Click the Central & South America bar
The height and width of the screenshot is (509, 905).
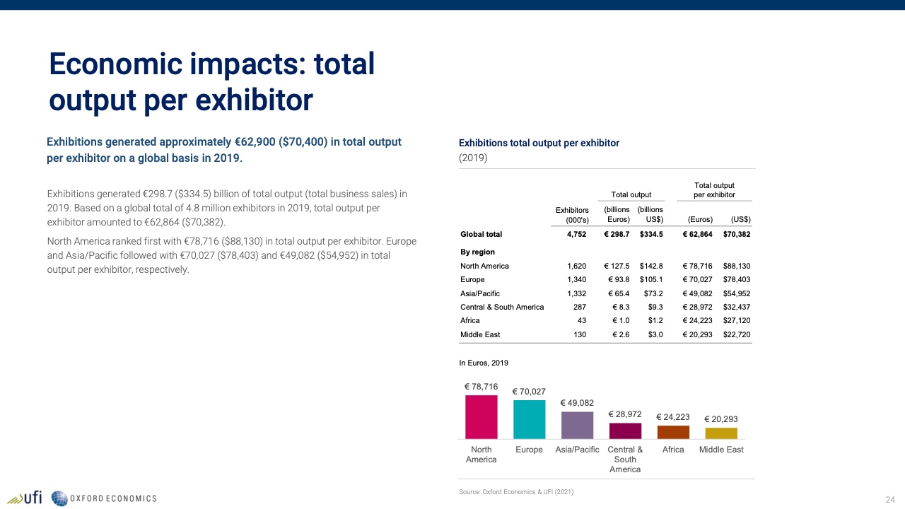(x=625, y=431)
